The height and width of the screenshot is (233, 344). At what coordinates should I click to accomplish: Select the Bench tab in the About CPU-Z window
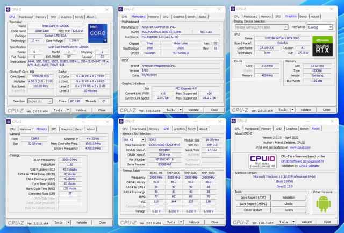click(304, 129)
